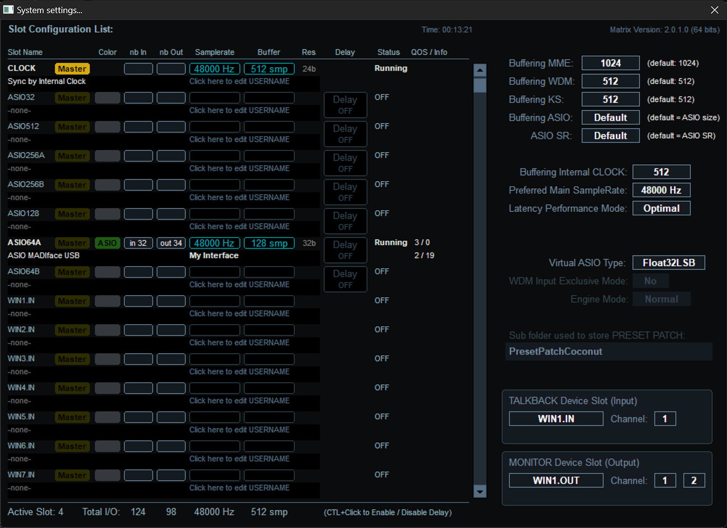Screen dimensions: 727x528
Task: Click the Master badge on CLOCK slot
Action: point(72,68)
